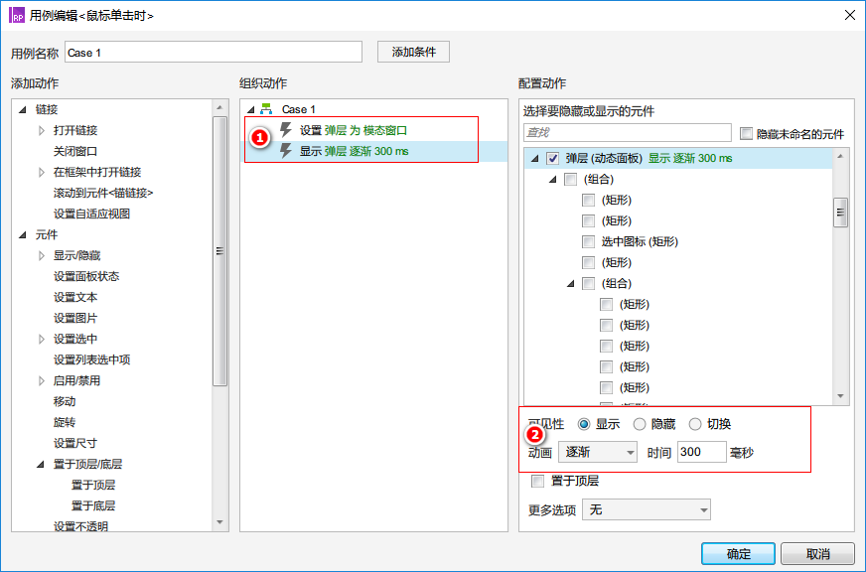866x572 pixels.
Task: Select the lightning icon of 设置 弹层 为 模态窗口
Action: tap(286, 130)
